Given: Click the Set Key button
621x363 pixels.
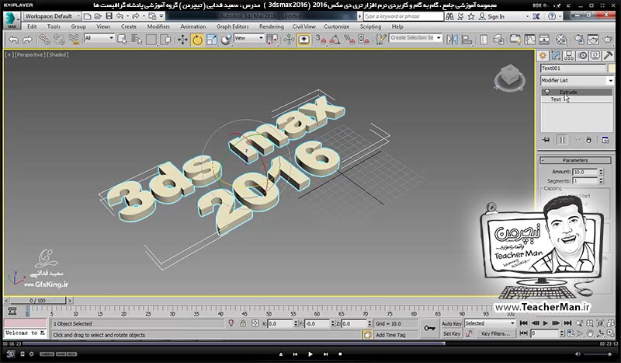Looking at the screenshot, I should pos(452,333).
